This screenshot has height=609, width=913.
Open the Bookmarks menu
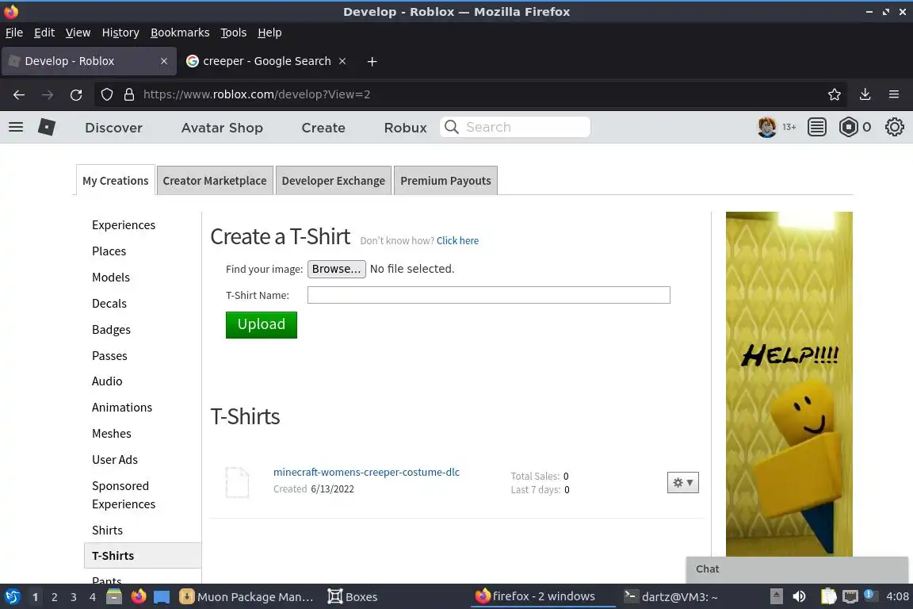tap(180, 33)
